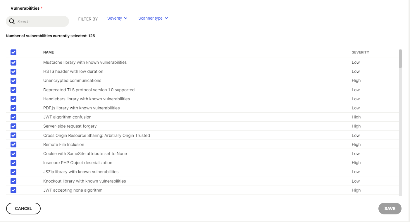Viewport: 410px width, 222px height.
Task: Uncheck Server-side request forgery
Action: coord(13,126)
